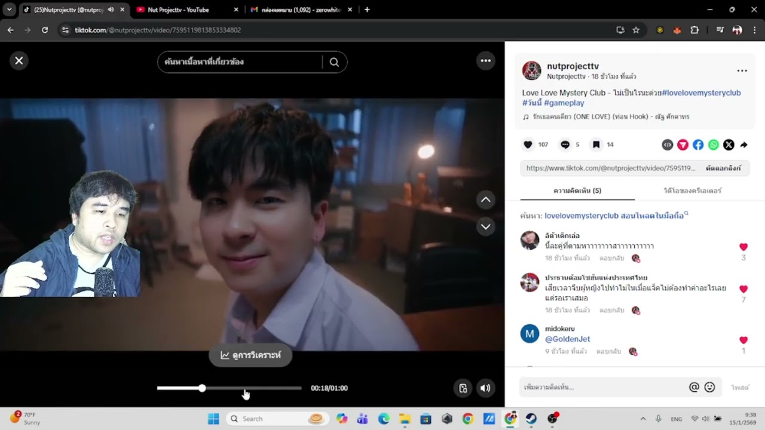The width and height of the screenshot is (765, 430).
Task: Open the @GoldenJet mention
Action: click(x=567, y=339)
